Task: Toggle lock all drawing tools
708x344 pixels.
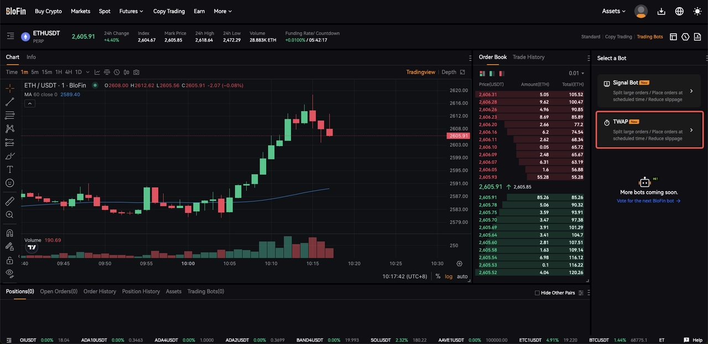Action: point(10,260)
